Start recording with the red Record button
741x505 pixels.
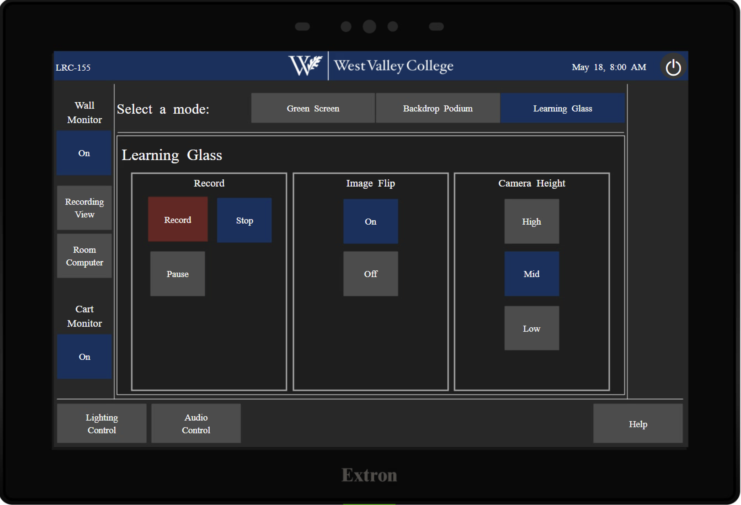178,219
